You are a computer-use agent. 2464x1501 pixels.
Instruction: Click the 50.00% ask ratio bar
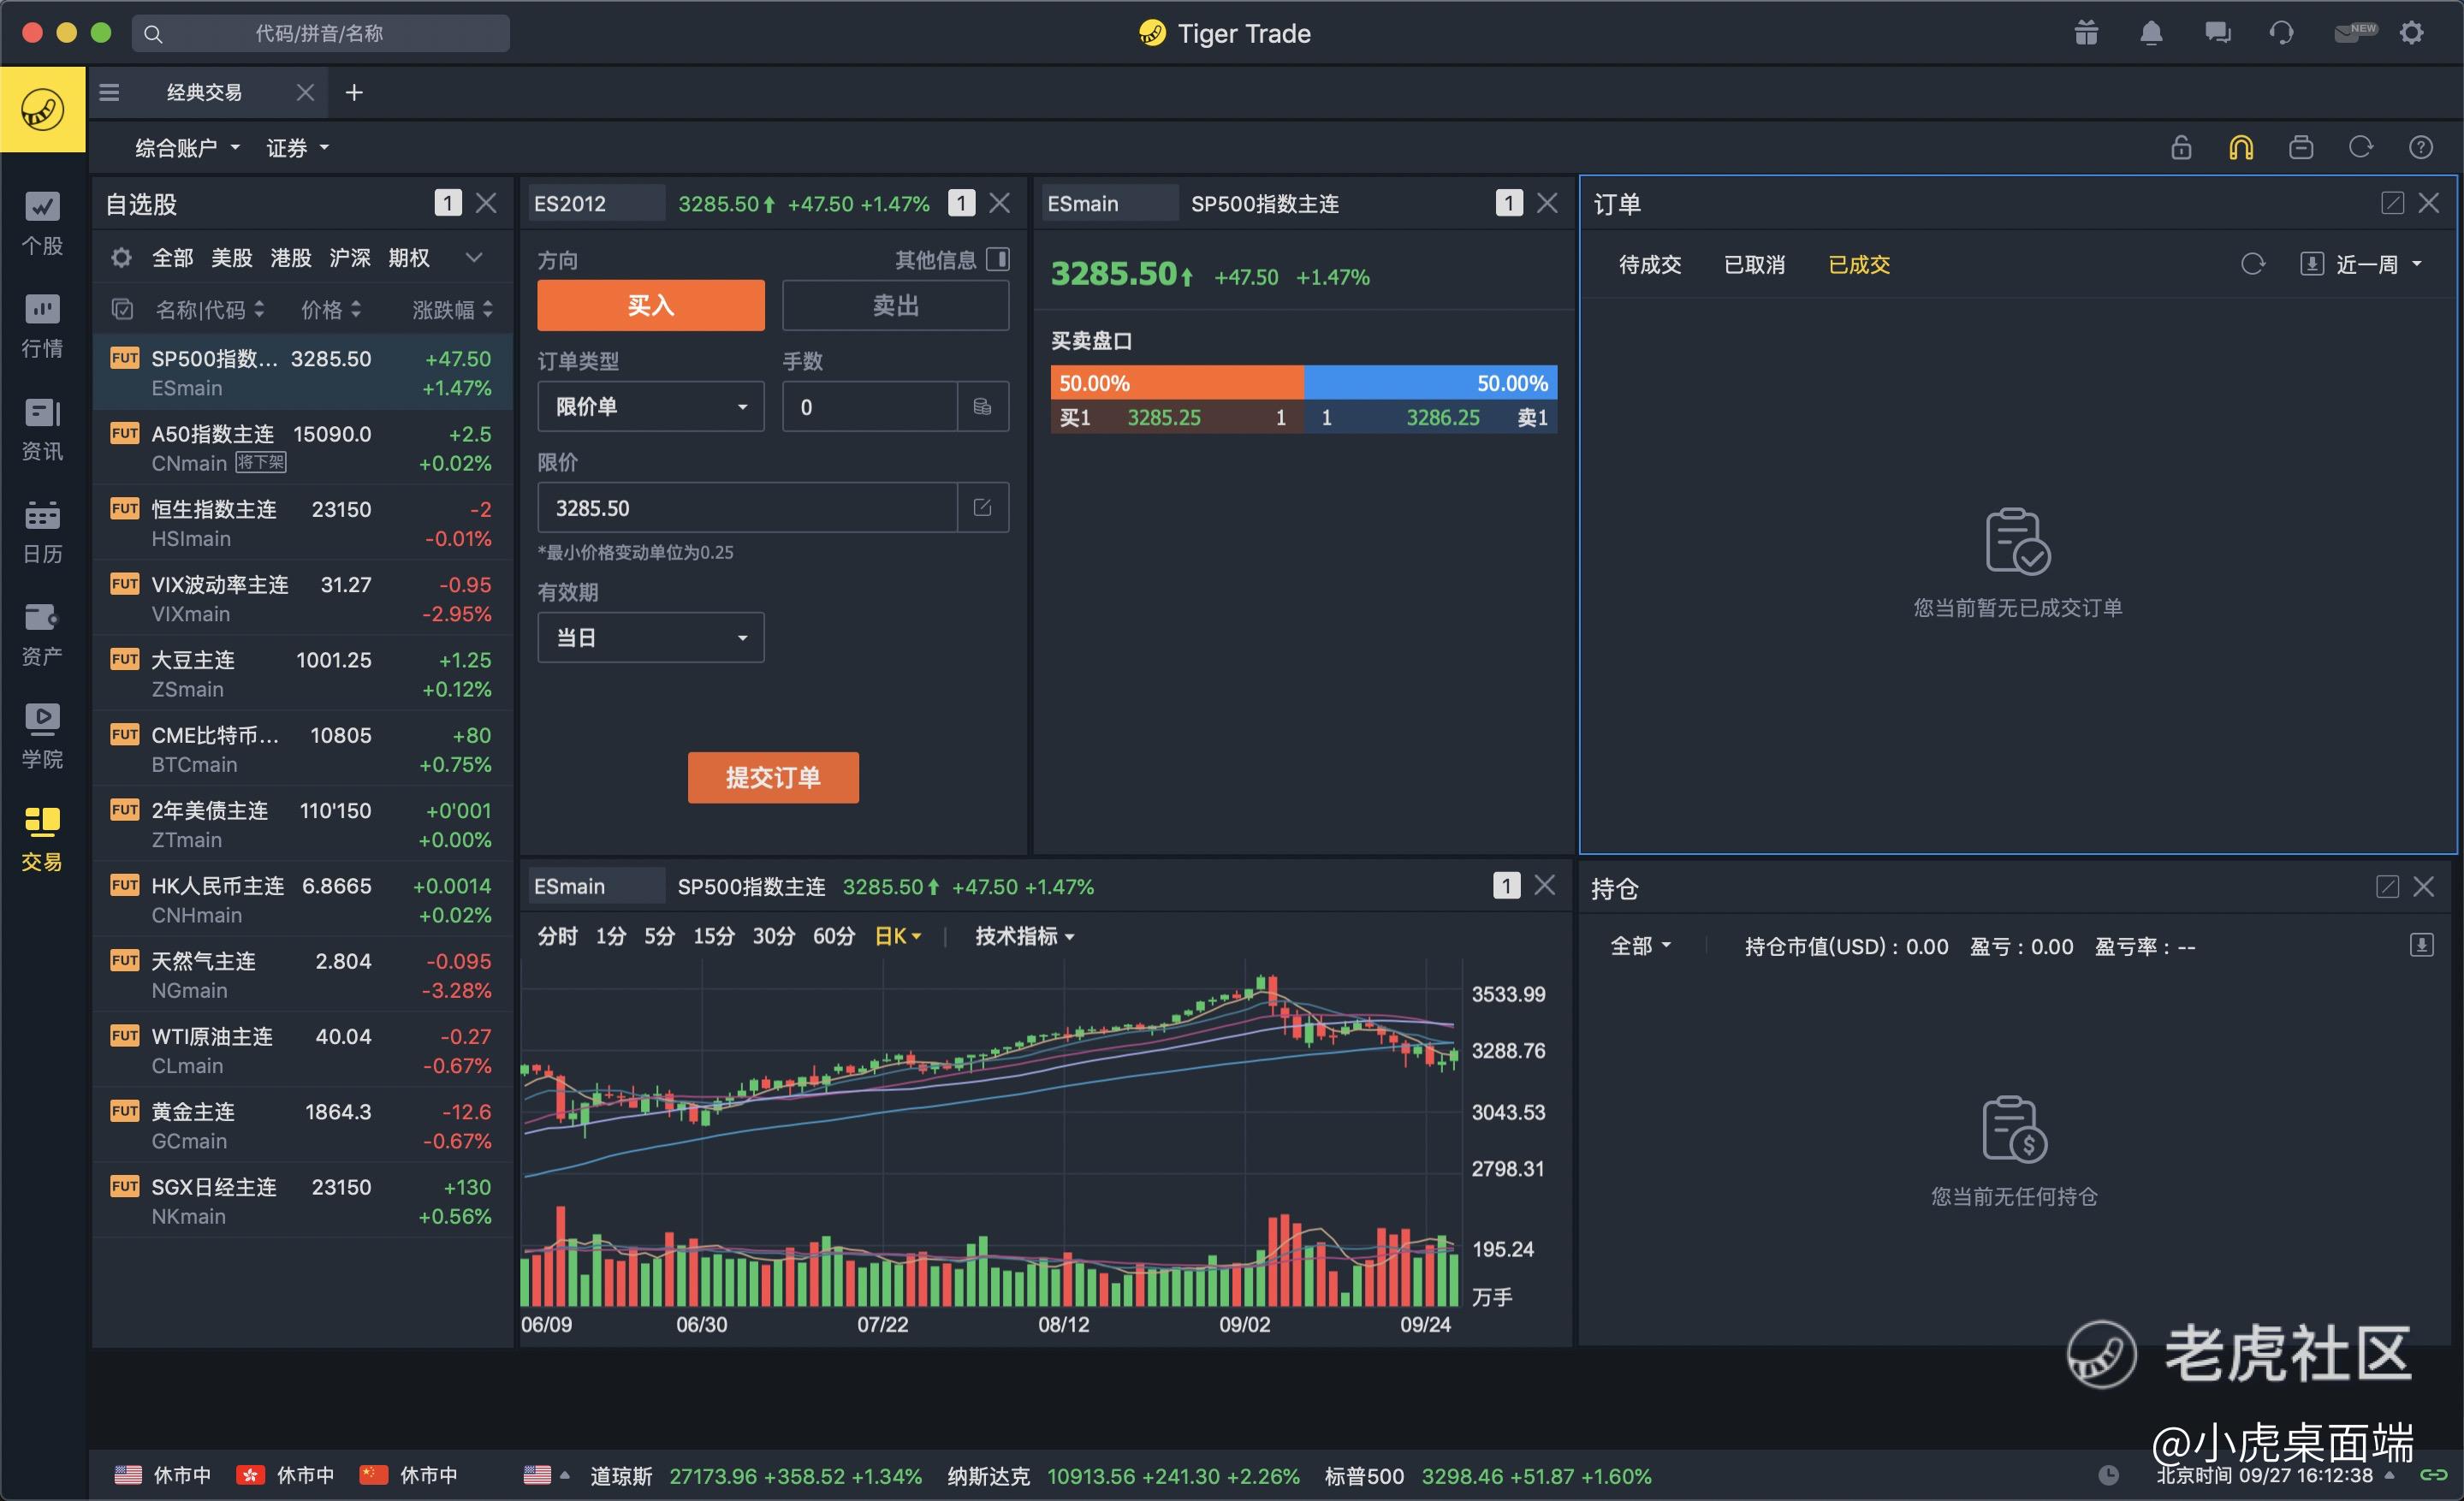[x=1430, y=383]
